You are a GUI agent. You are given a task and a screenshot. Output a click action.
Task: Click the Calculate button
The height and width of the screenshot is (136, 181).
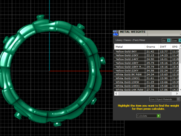[x=149, y=116]
